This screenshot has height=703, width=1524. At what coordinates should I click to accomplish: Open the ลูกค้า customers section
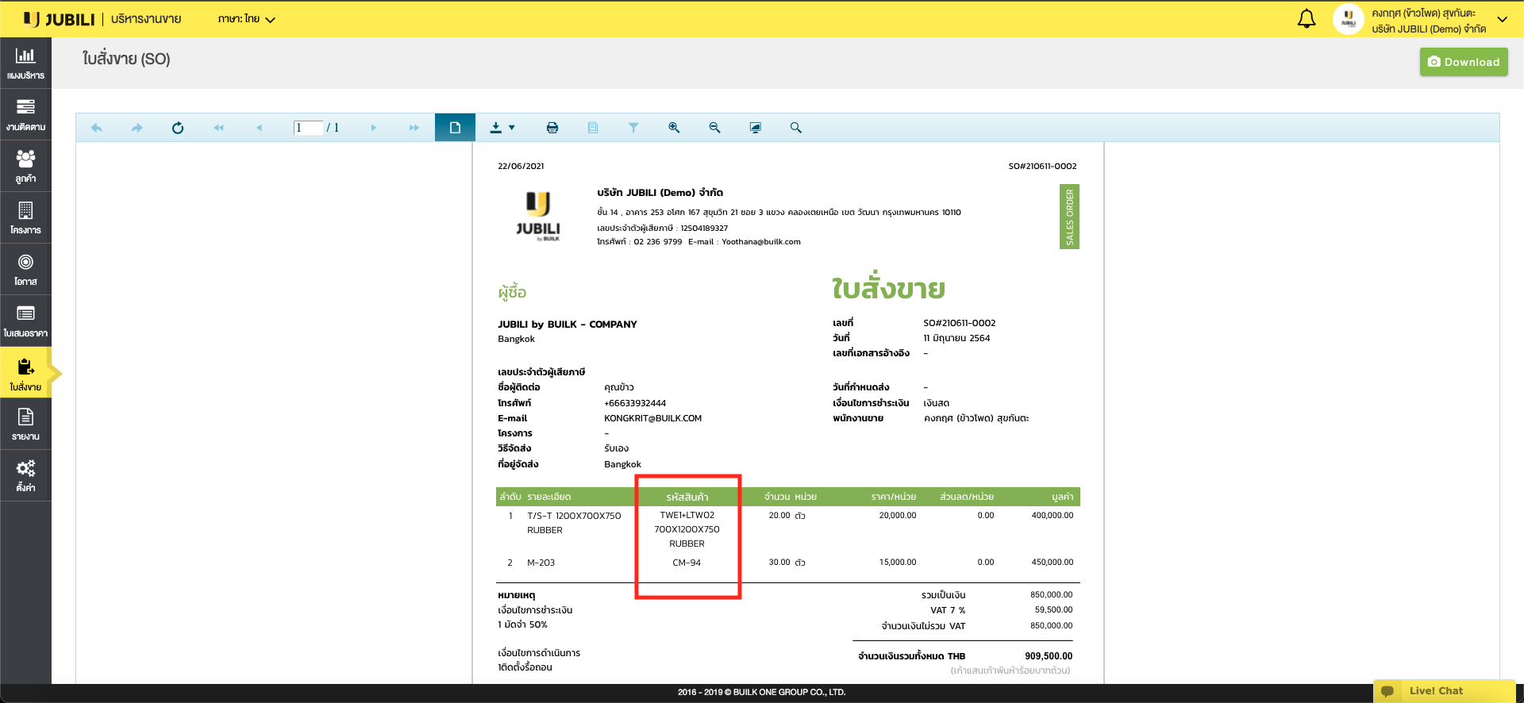(25, 166)
